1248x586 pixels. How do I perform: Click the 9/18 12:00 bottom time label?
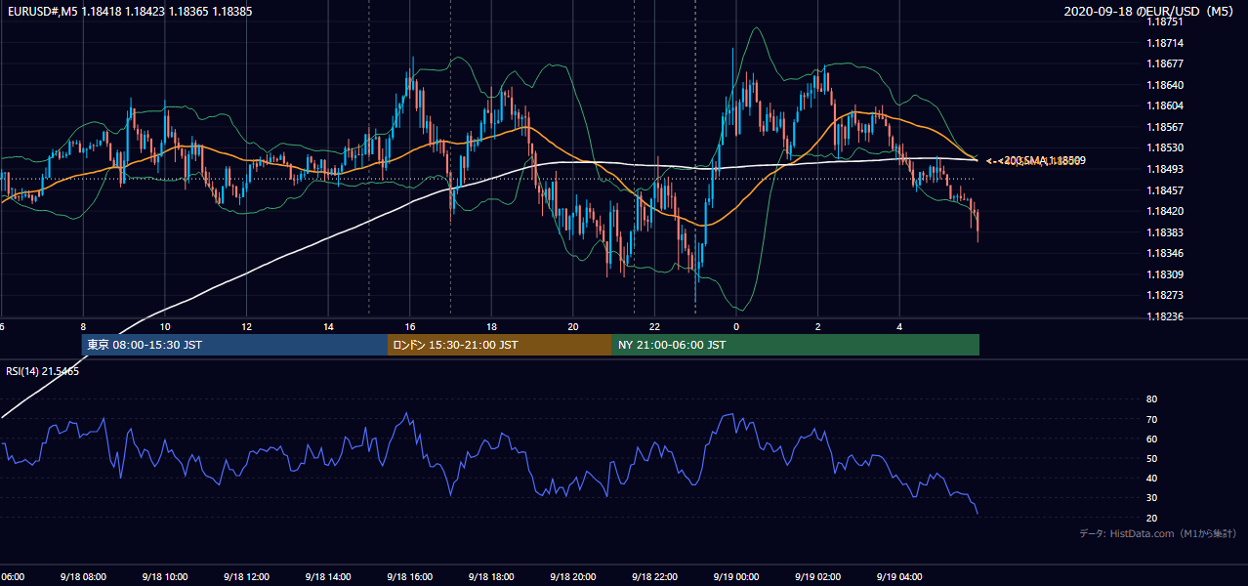coord(246,577)
